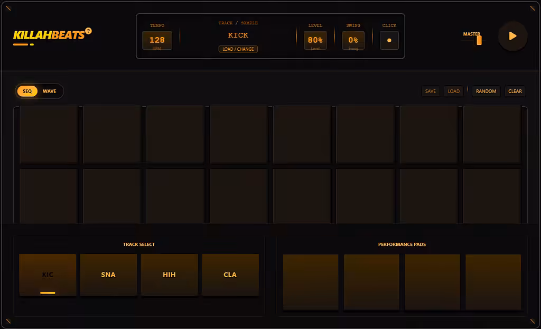Select the CLA clap track
This screenshot has width=541, height=329.
click(230, 275)
